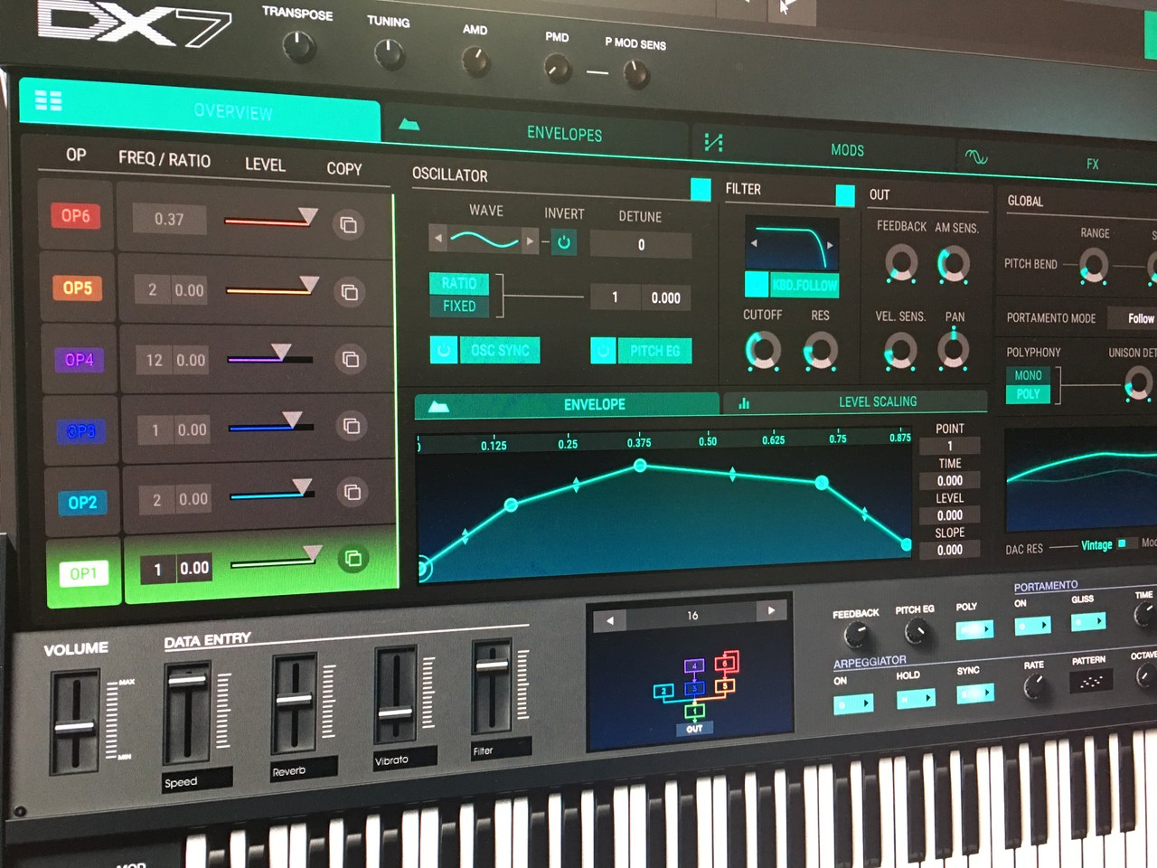Screen dimensions: 1157x868
Task: Toggle KBD.FOLLOW on the filter
Action: (x=792, y=285)
